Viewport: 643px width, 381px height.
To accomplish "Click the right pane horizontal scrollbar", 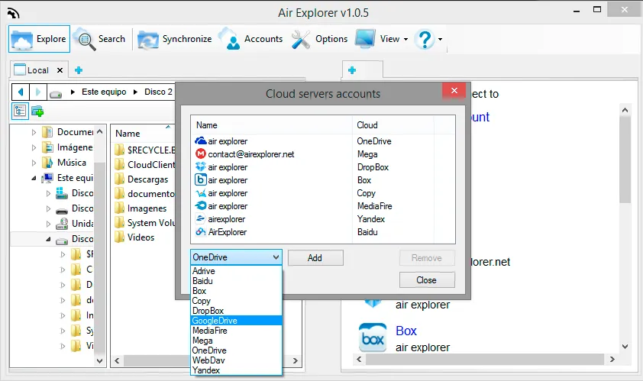I will (x=485, y=360).
